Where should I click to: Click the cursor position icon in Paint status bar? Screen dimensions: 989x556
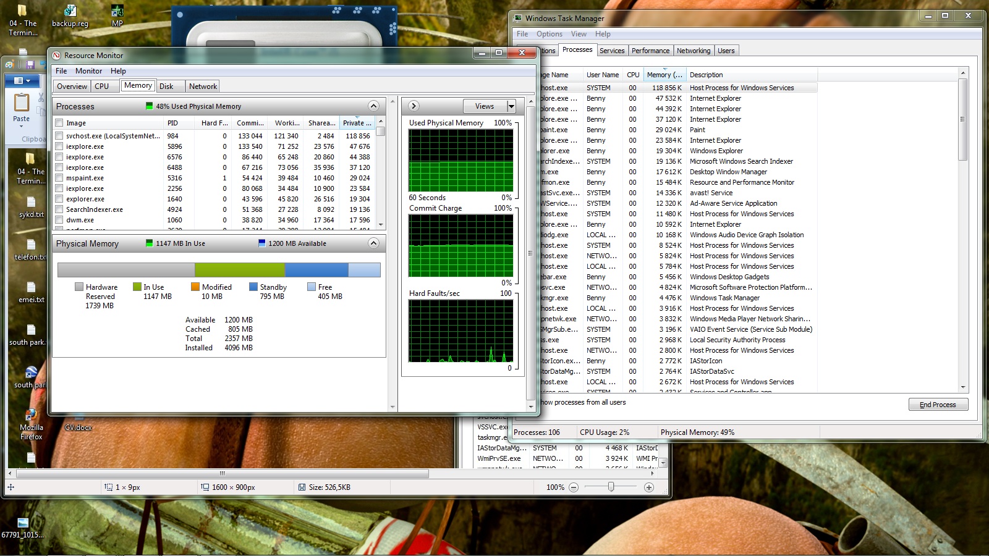click(11, 487)
